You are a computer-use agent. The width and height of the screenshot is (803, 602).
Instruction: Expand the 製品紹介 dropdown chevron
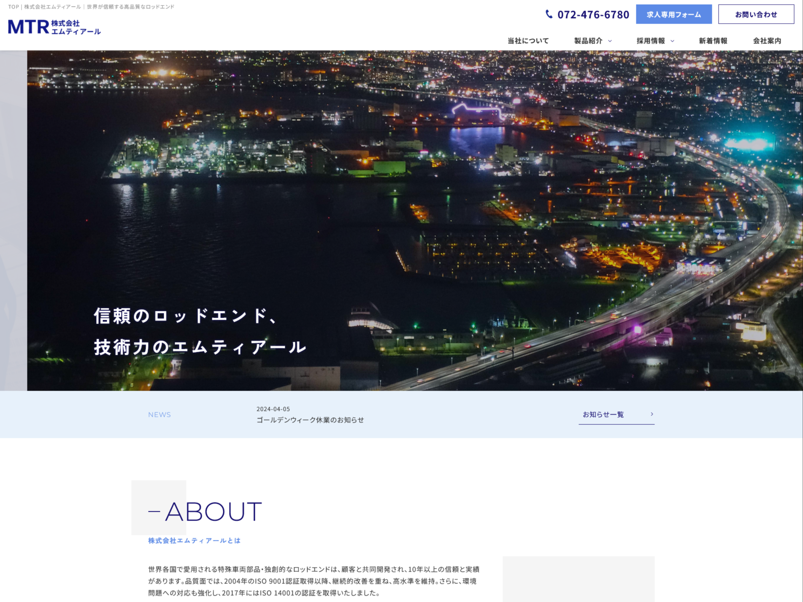[x=610, y=41]
